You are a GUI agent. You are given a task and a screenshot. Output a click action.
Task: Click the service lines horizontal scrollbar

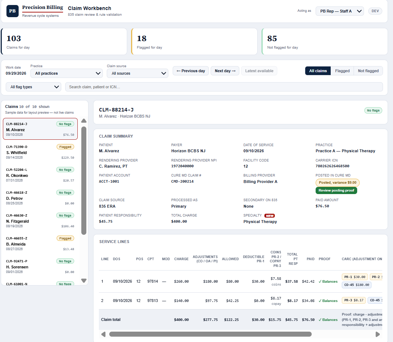pos(210,334)
